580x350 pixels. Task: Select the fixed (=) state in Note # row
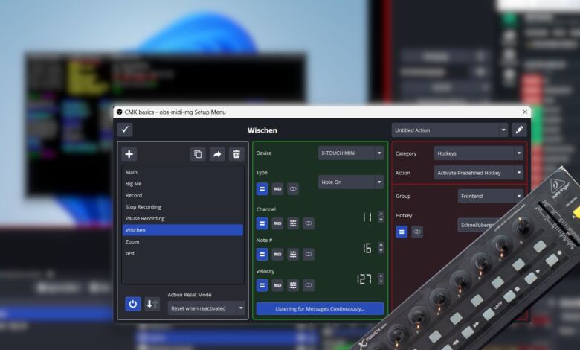tap(262, 255)
